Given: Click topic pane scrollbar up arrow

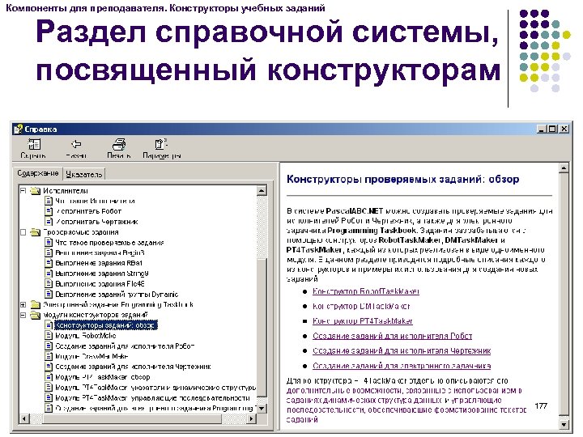Looking at the screenshot, I should pos(564,168).
